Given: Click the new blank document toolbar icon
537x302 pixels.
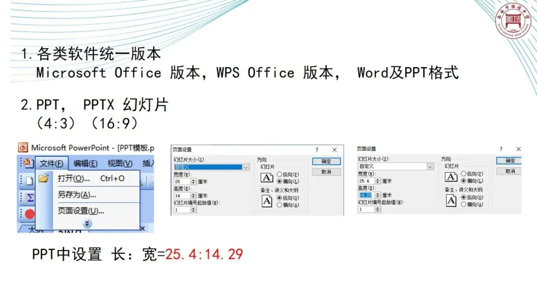Looking at the screenshot, I should pyautogui.click(x=29, y=181).
